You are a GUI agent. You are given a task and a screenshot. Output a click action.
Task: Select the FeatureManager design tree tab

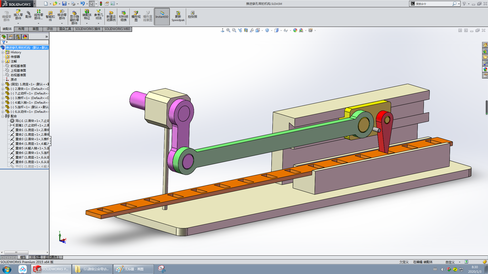(x=4, y=37)
